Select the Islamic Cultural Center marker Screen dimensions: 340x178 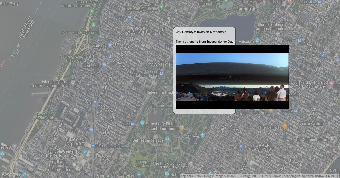[x=73, y=83]
